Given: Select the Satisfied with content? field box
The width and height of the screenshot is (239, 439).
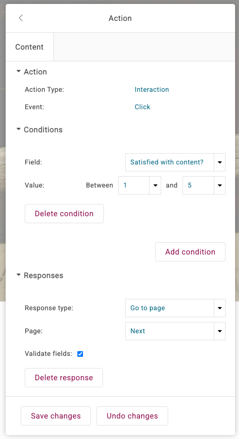Looking at the screenshot, I should coord(169,162).
